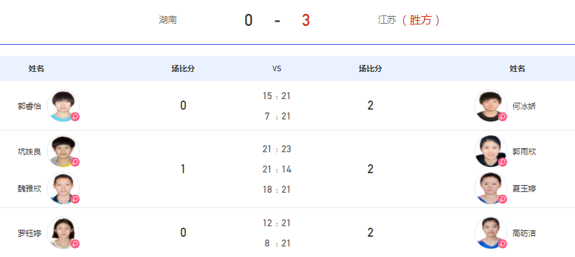Click the player name 夏玉婷
The height and width of the screenshot is (257, 575).
(x=524, y=189)
